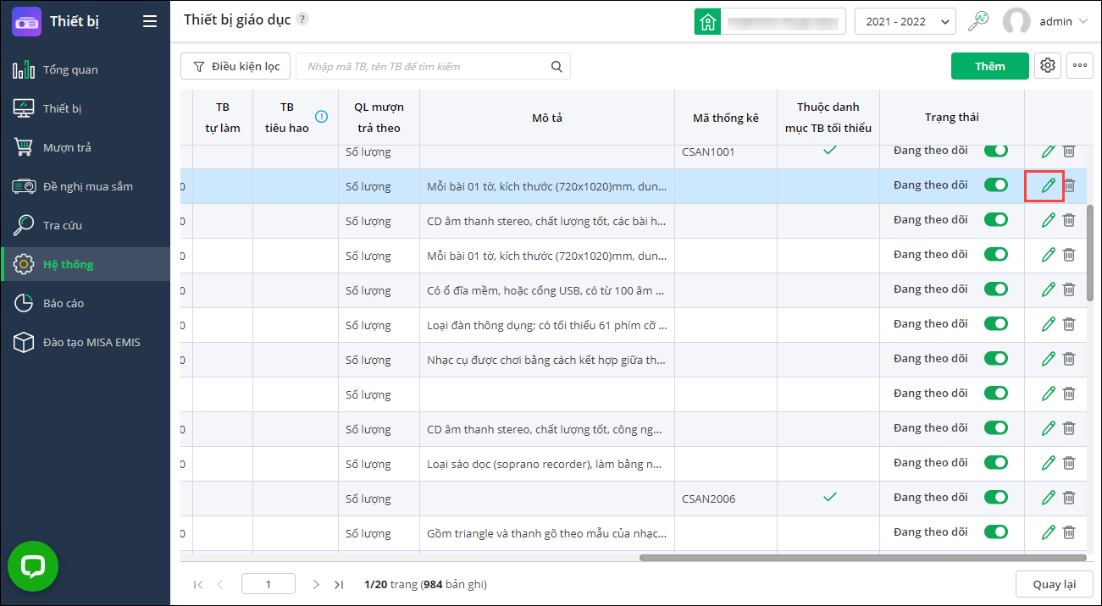The height and width of the screenshot is (606, 1102).
Task: Open the 2021 - 2022 school year dropdown
Action: click(x=905, y=22)
